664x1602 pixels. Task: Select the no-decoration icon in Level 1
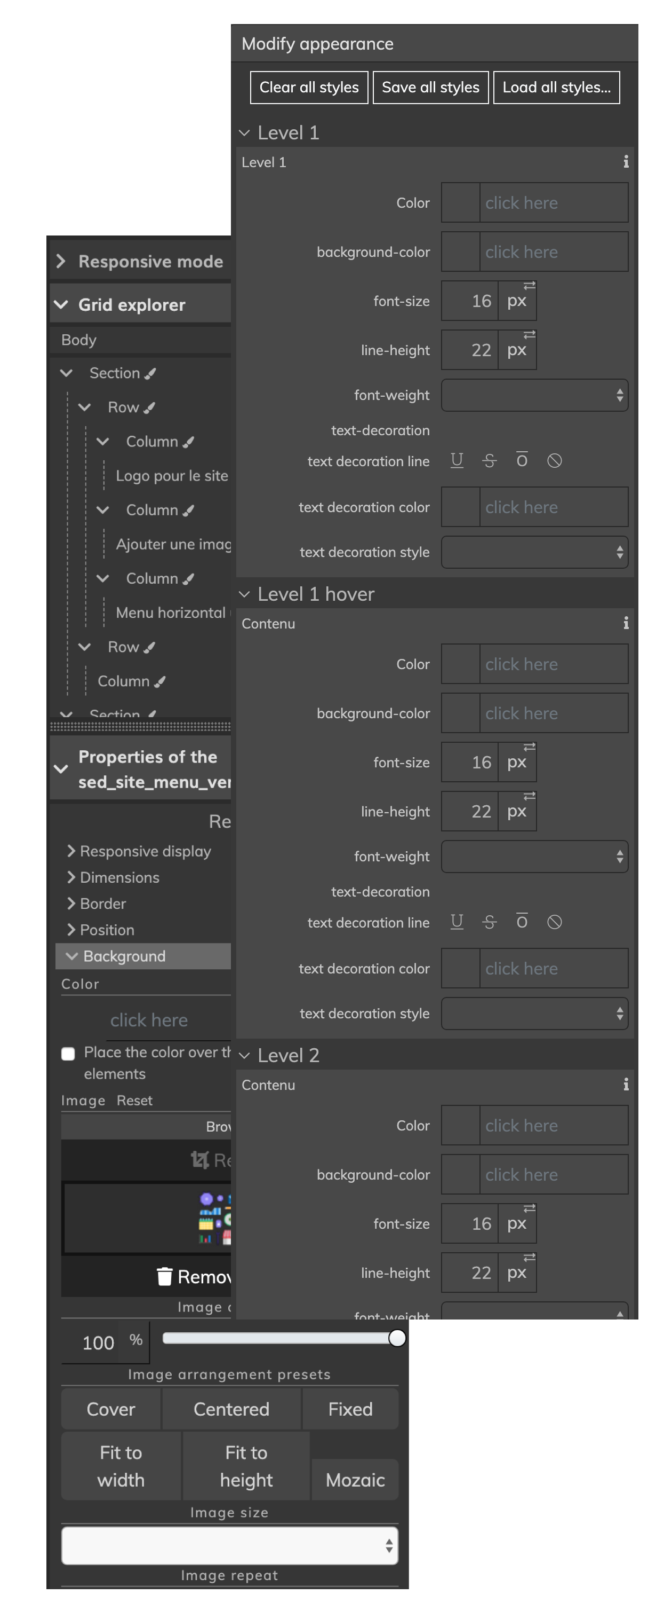(x=555, y=460)
